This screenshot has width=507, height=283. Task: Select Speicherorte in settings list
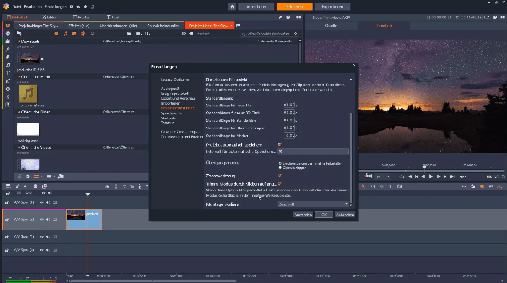(171, 113)
